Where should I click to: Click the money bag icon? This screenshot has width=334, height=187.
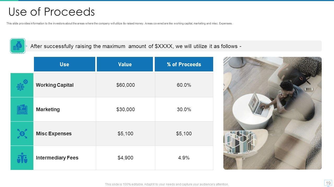coord(17,46)
